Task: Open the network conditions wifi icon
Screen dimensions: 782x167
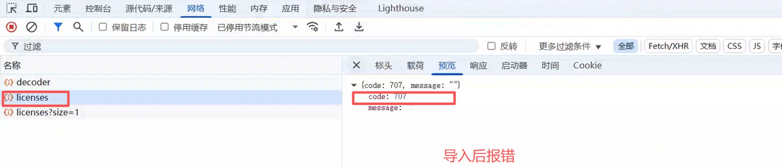Action: (x=313, y=27)
